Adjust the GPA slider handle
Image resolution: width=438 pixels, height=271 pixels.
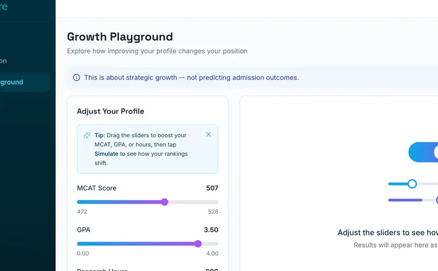coord(198,244)
